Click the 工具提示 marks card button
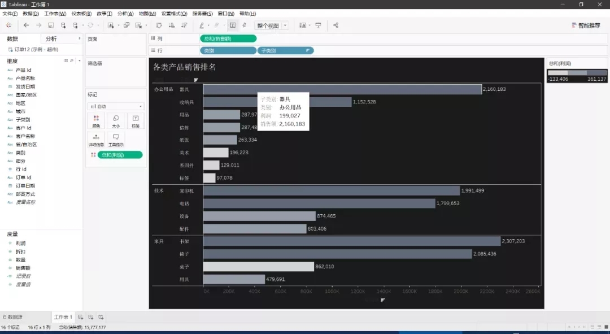Screen dimensions: 610x334 (x=116, y=140)
